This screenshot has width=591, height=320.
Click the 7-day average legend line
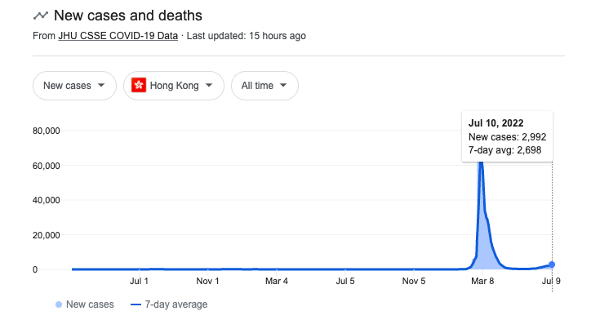pyautogui.click(x=136, y=304)
